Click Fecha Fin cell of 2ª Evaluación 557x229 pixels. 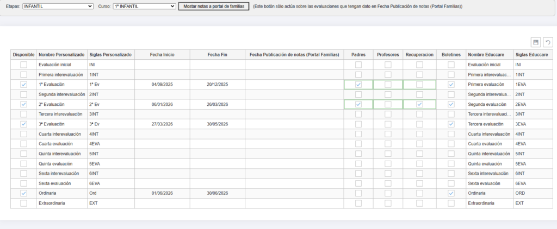217,104
